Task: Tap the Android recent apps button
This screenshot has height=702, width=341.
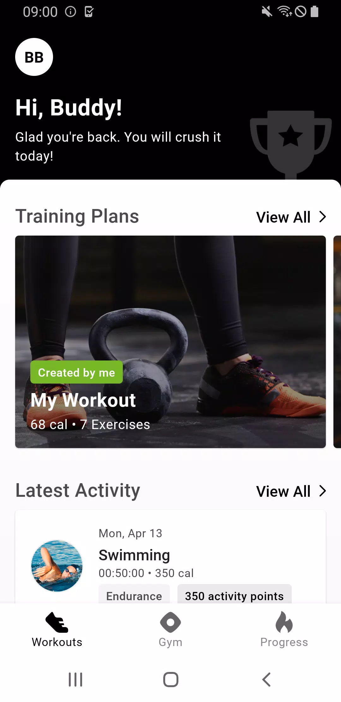Action: (x=75, y=679)
